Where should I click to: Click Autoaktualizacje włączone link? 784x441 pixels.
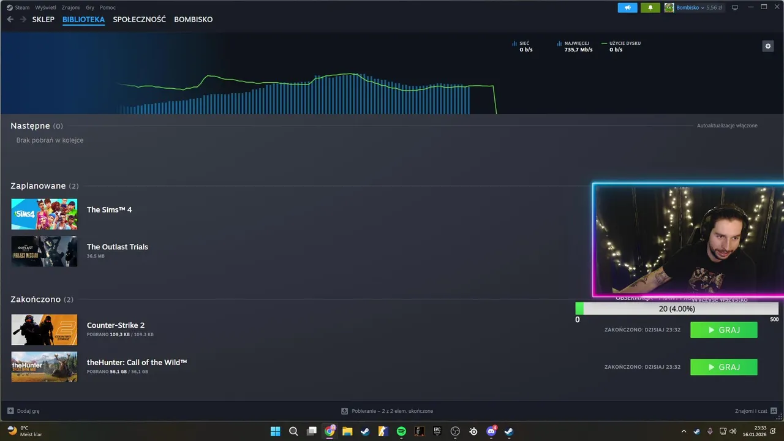(x=727, y=126)
